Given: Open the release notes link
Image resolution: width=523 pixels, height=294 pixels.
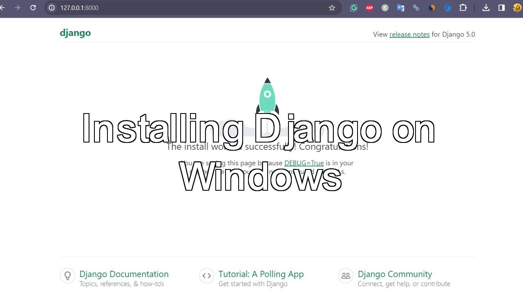Looking at the screenshot, I should tap(409, 34).
